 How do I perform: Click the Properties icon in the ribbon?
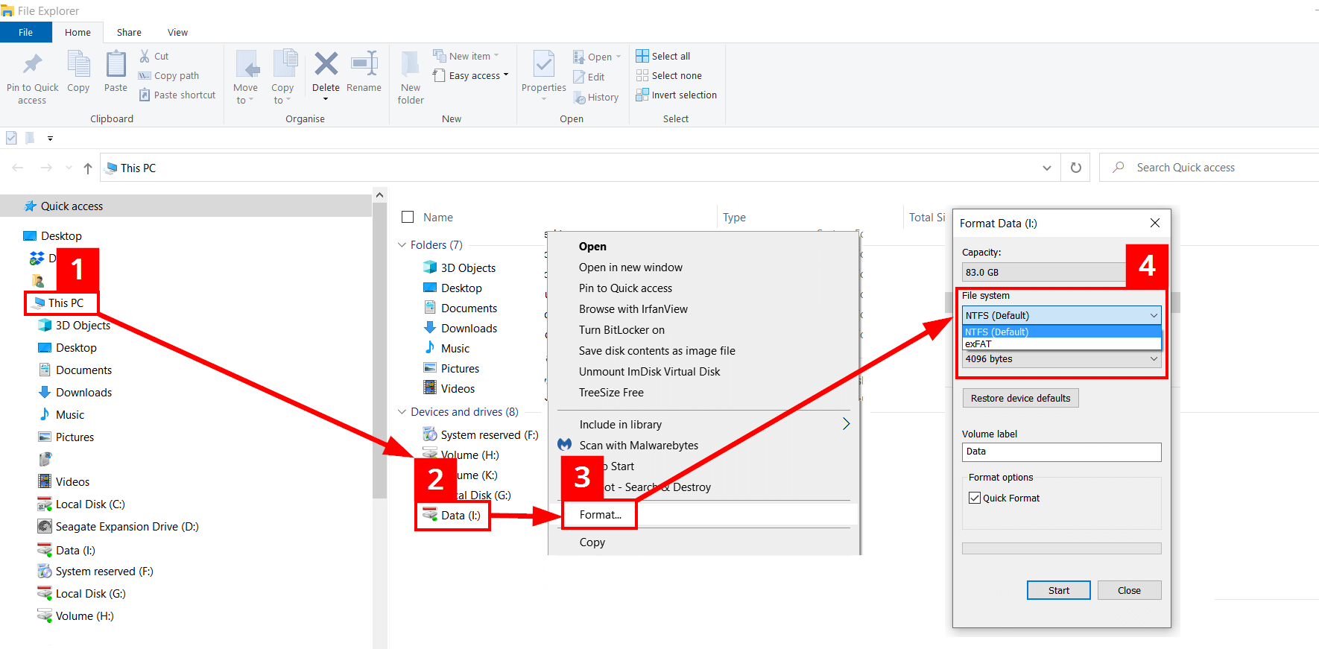pyautogui.click(x=544, y=66)
